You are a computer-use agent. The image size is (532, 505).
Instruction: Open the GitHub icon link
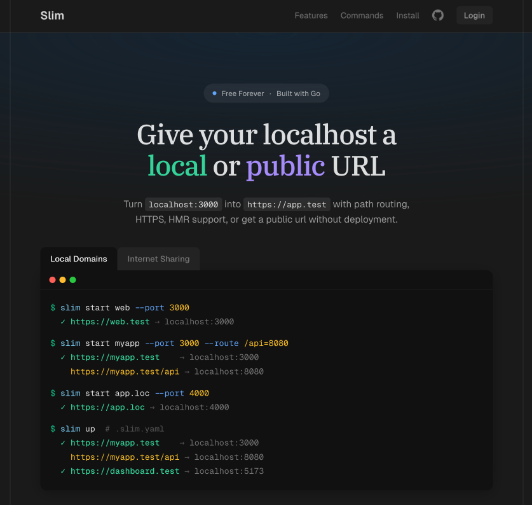point(438,15)
